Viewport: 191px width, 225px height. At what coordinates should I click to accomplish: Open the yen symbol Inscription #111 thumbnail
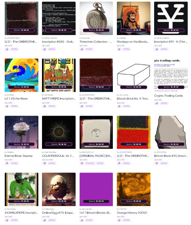pos(171,18)
